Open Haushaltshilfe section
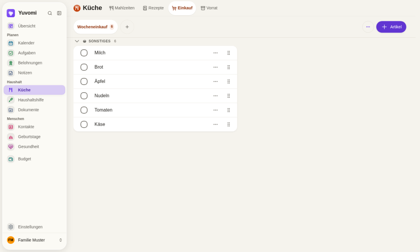The height and width of the screenshot is (252, 420). tap(34, 100)
